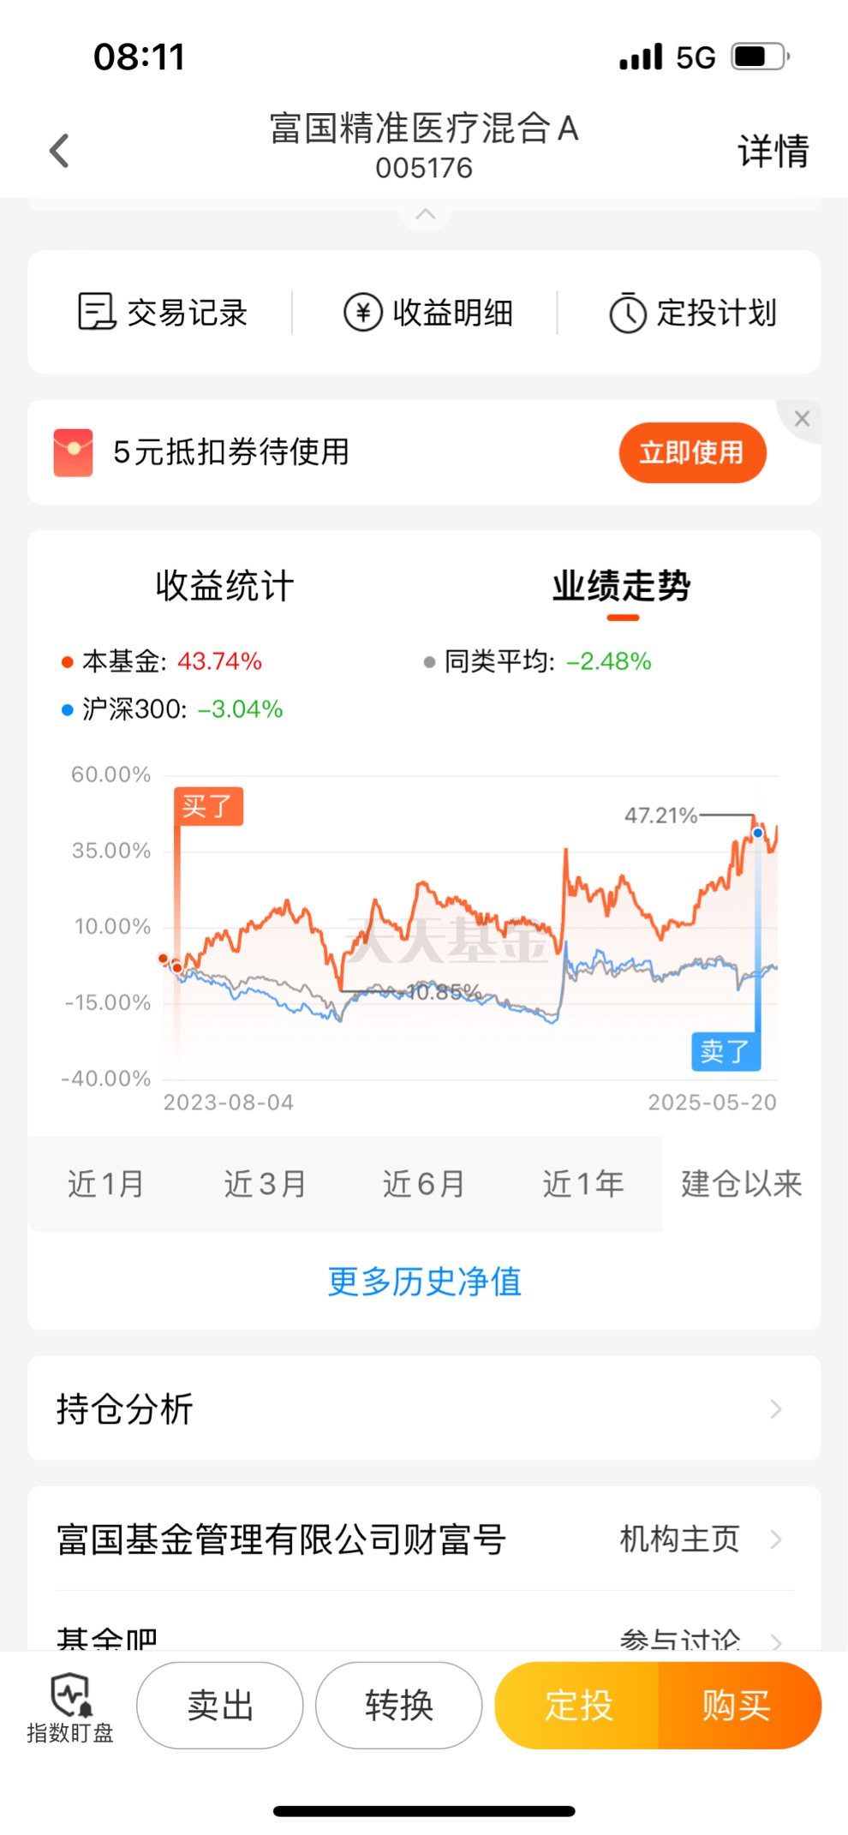Open 机构主页 via its chevron

point(776,1539)
